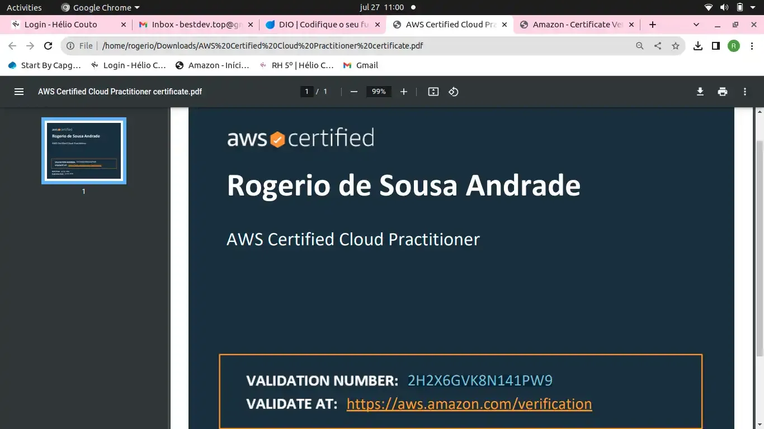Screen dimensions: 764x429
Task: Open Login - Hélio C... bookmark
Action: pyautogui.click(x=129, y=65)
